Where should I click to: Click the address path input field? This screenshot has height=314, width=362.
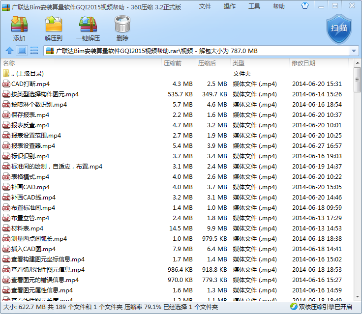[196, 51]
